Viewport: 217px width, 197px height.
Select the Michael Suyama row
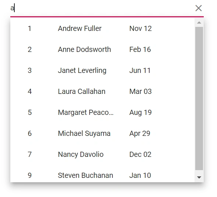[102, 134]
